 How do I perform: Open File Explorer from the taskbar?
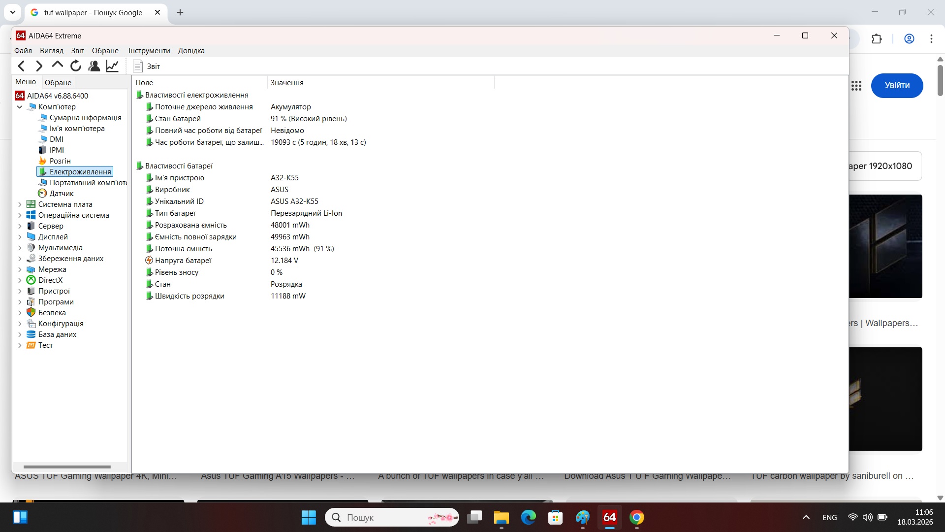[x=501, y=517]
